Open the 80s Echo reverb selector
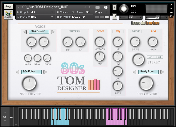Image resolution: width=176 pixels, height=127 pixels. click(31, 72)
